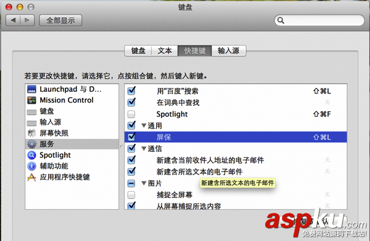
Task: Collapse the 图片 disclosure triangle
Action: (x=144, y=183)
